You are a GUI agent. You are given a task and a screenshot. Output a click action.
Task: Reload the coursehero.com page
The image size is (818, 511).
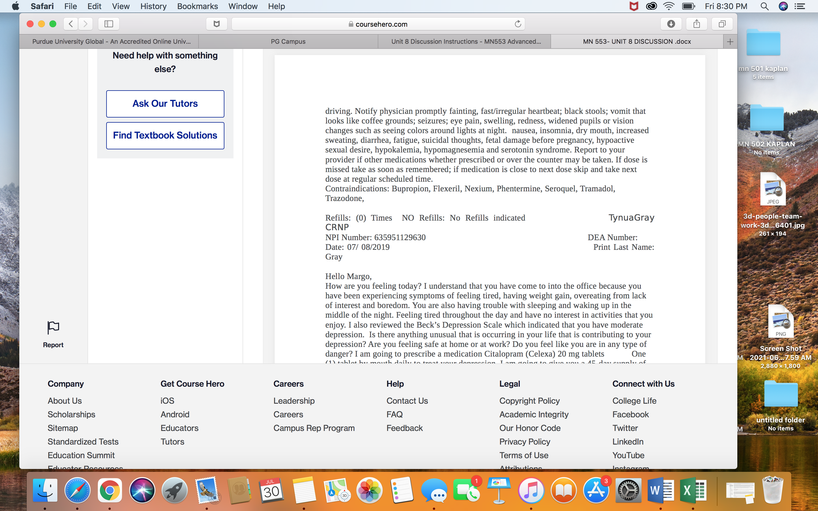517,24
